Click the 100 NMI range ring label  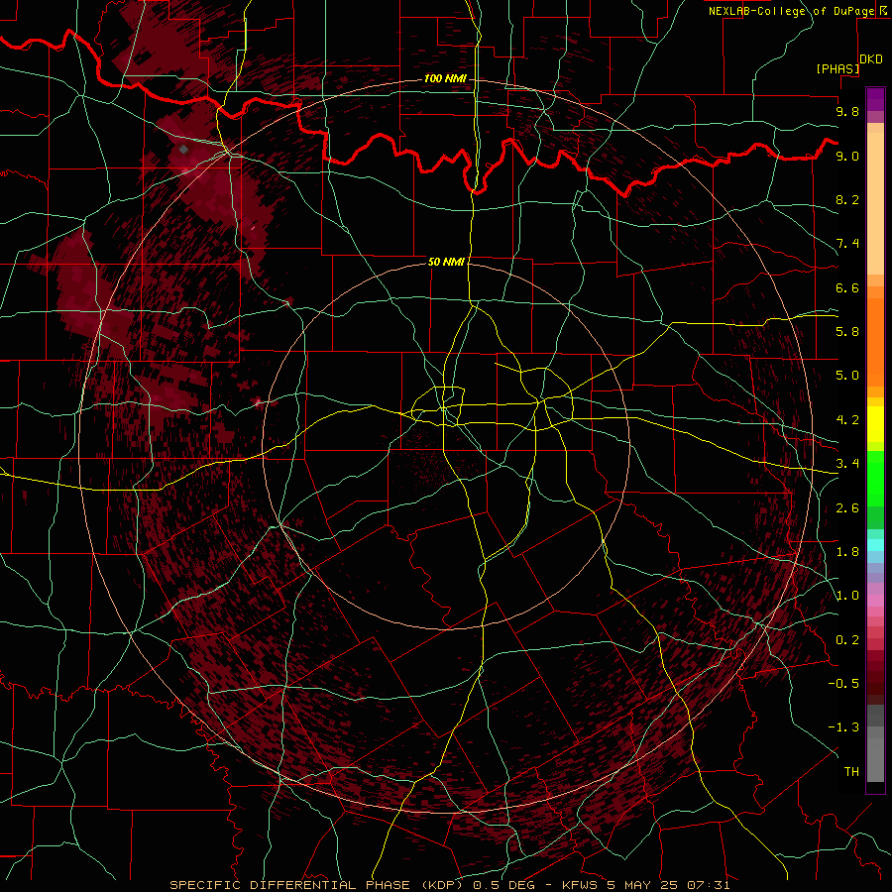(x=445, y=78)
